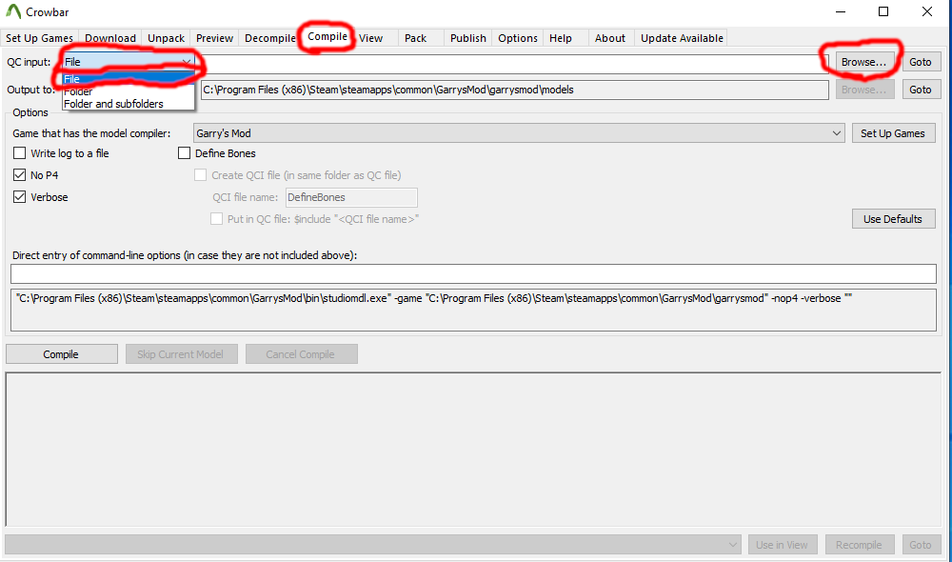Switch to the Download tab

pyautogui.click(x=110, y=38)
